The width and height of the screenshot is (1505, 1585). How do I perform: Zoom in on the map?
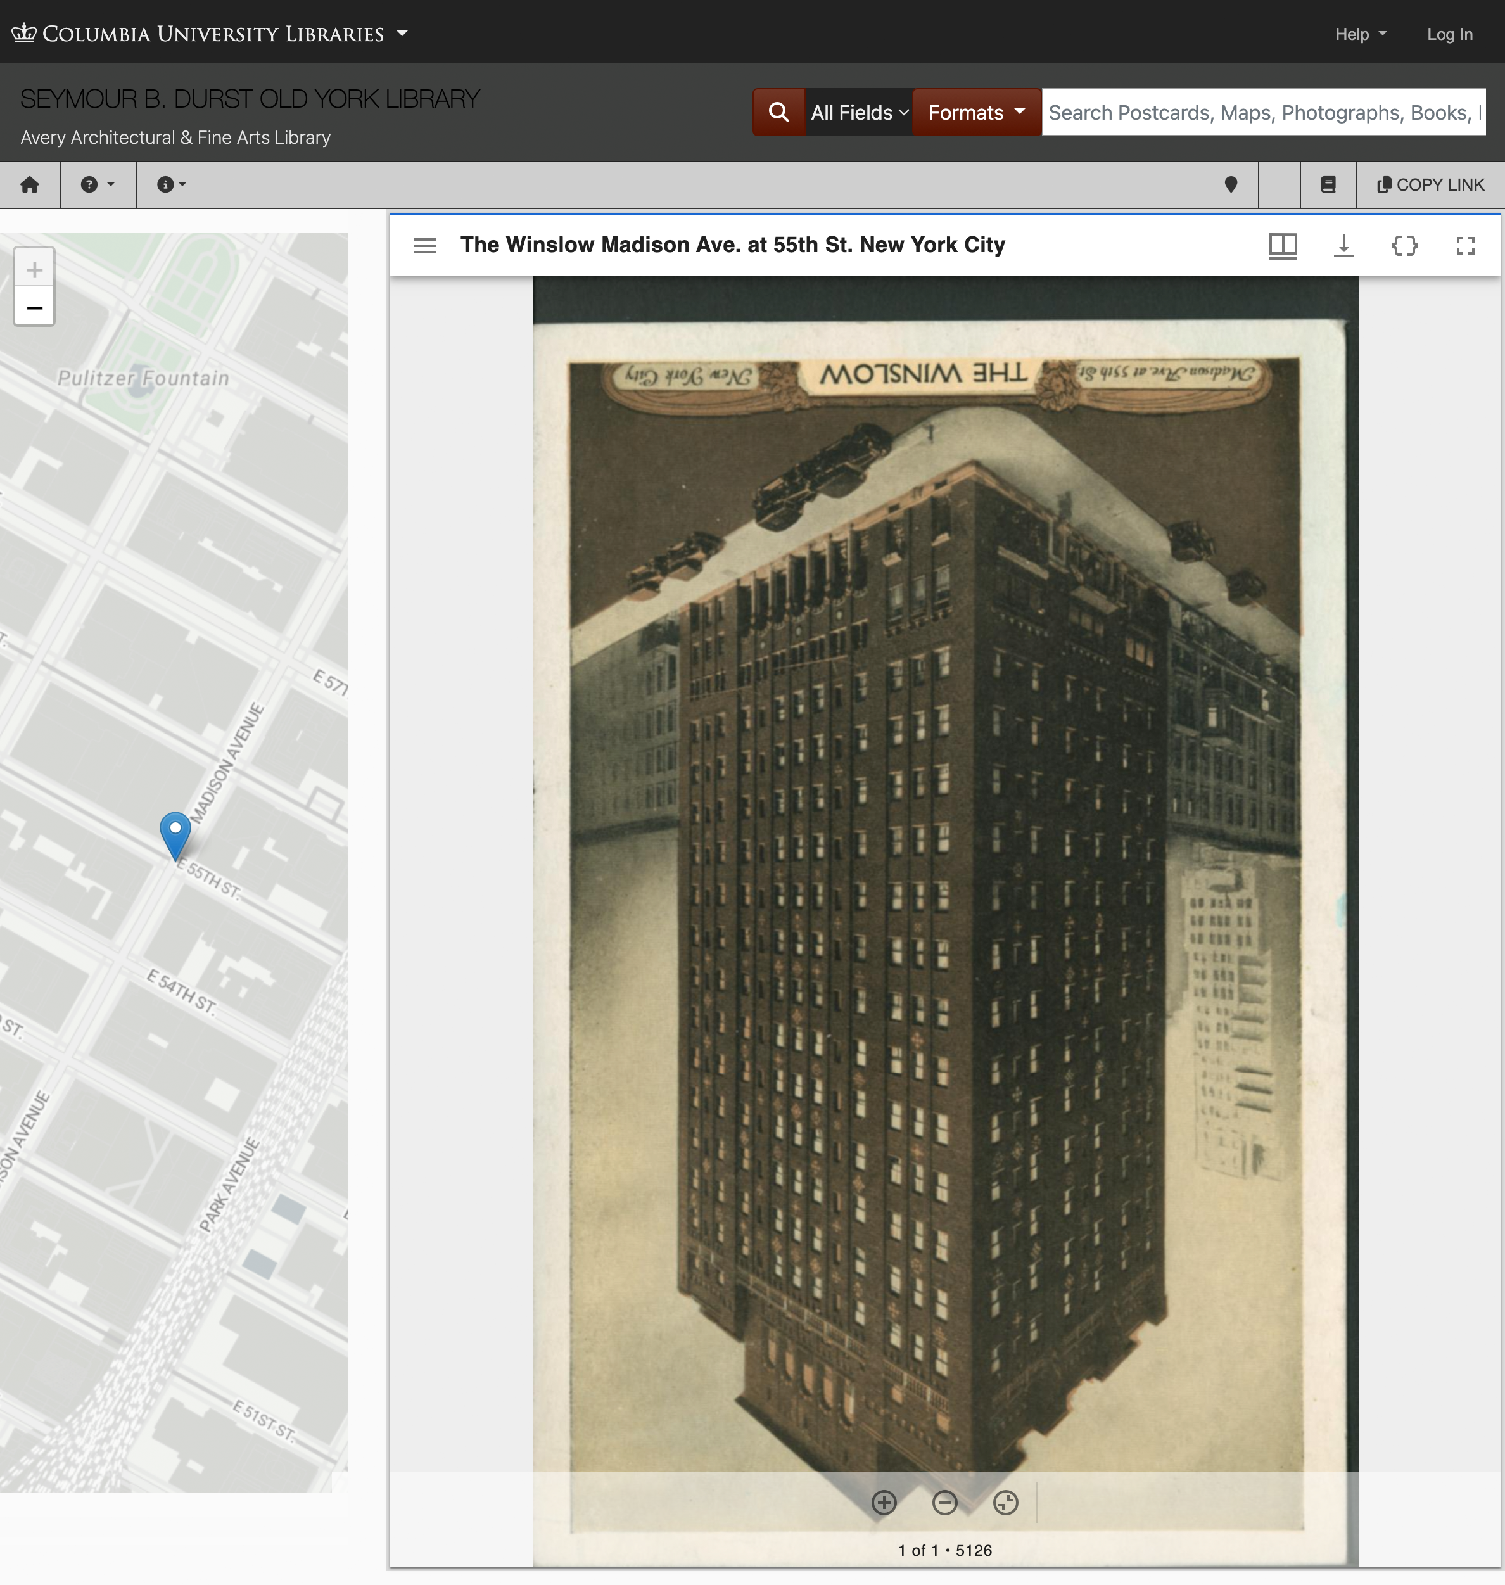pyautogui.click(x=34, y=269)
